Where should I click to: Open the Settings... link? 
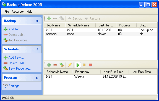coord(15,86)
